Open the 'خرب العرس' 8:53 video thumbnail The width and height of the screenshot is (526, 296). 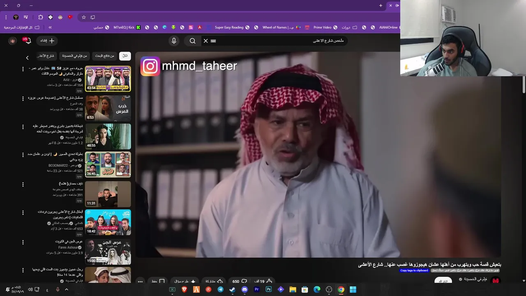tap(108, 108)
